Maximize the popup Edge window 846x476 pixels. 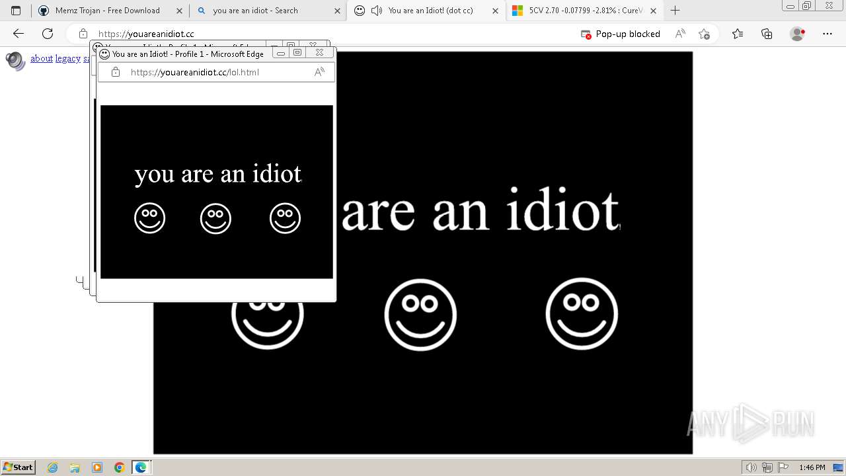click(297, 53)
